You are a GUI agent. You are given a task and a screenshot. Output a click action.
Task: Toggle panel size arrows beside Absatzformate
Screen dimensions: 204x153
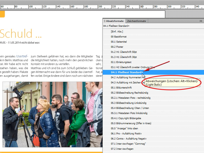105,21
